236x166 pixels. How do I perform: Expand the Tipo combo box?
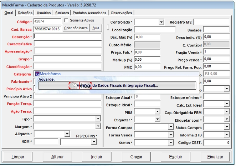[98, 119]
